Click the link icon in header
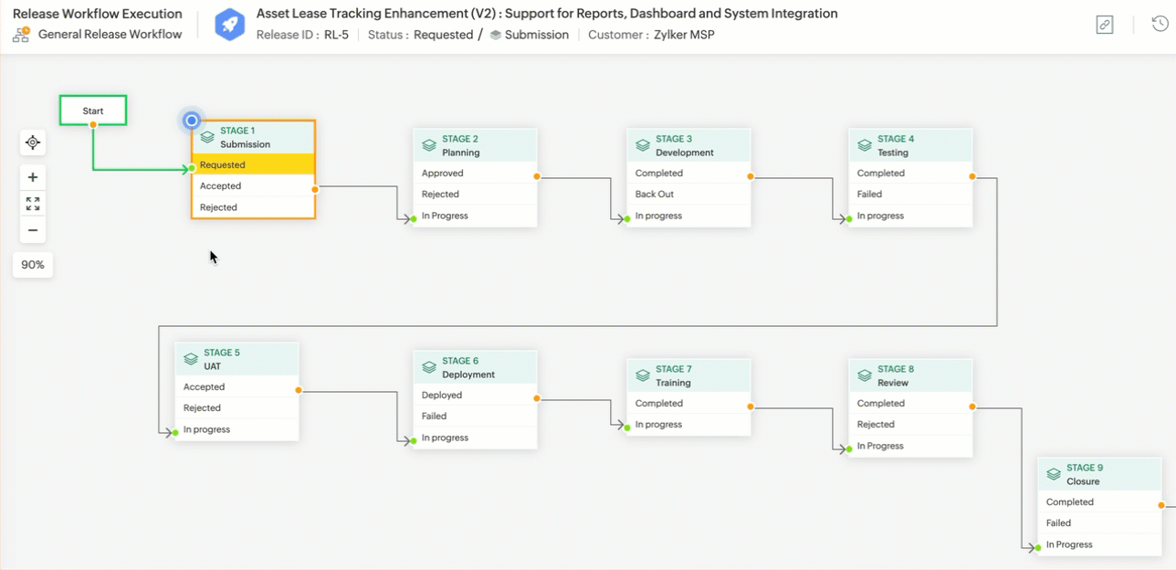1176x570 pixels. coord(1105,26)
